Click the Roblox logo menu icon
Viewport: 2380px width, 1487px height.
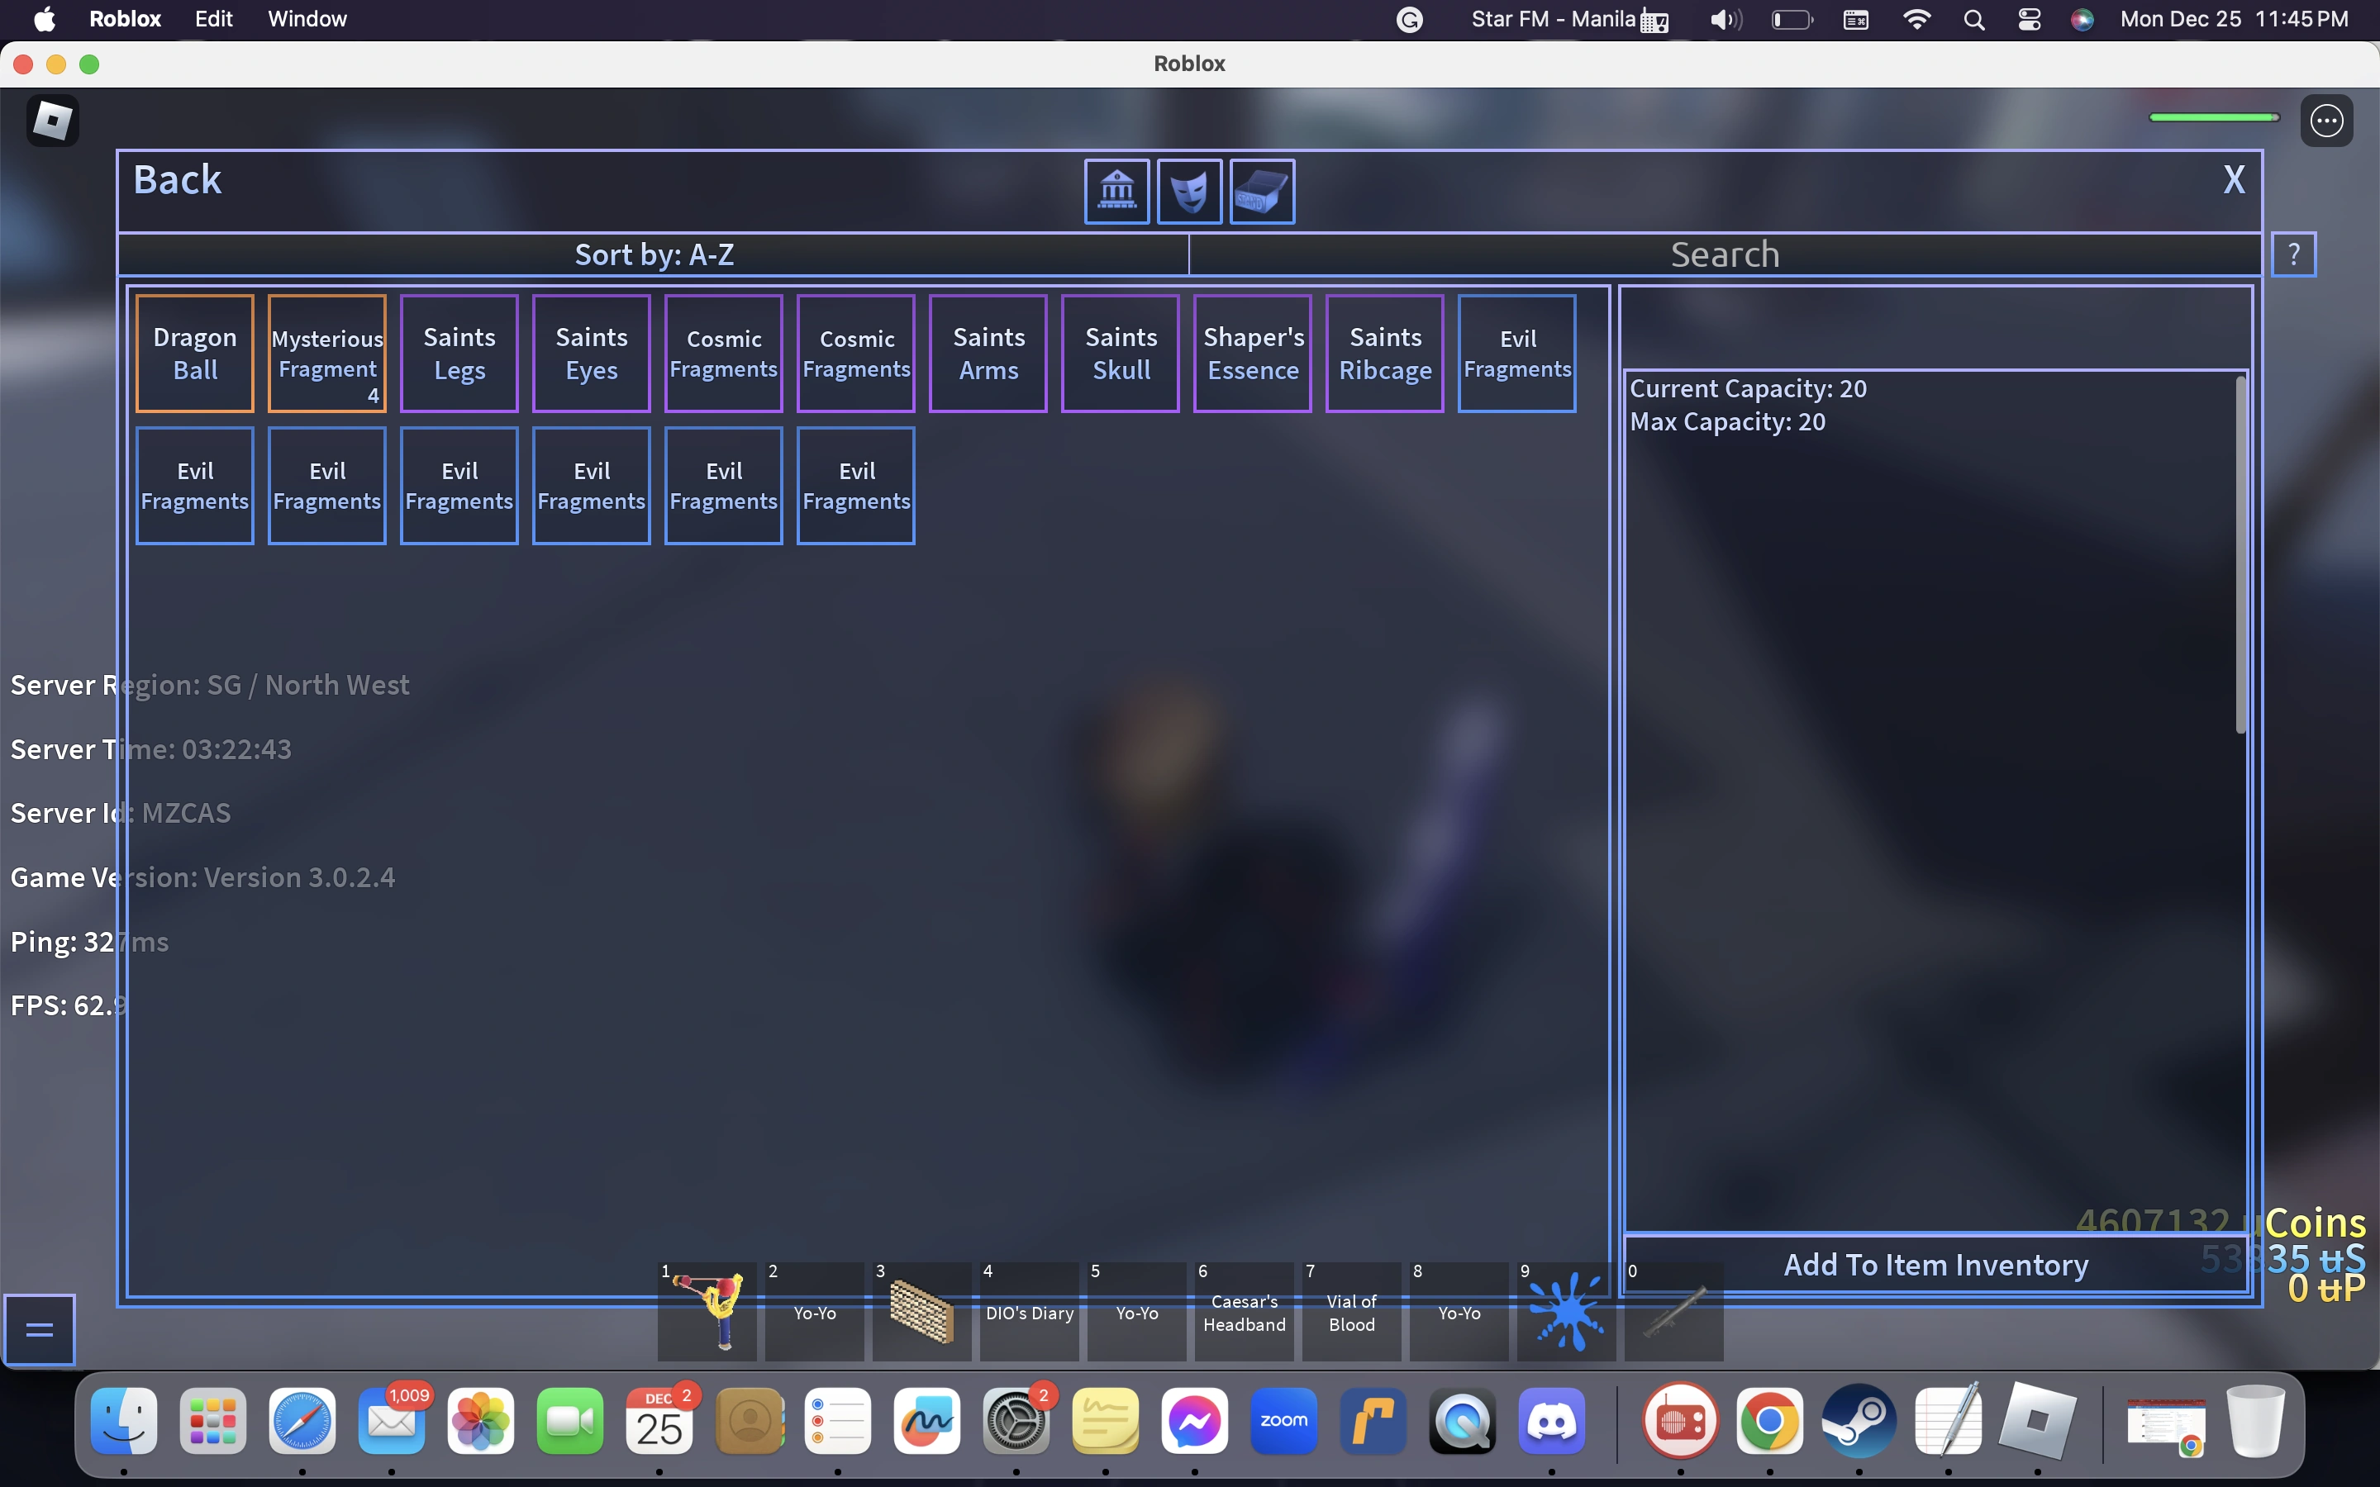(x=52, y=120)
